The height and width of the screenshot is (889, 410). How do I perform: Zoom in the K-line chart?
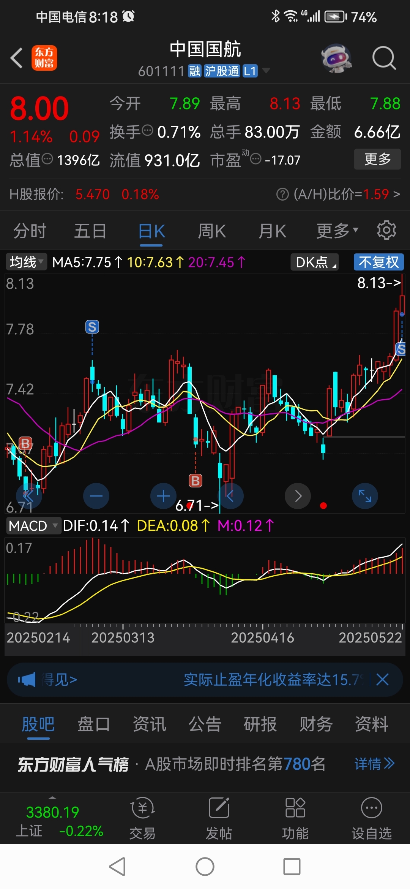[163, 496]
